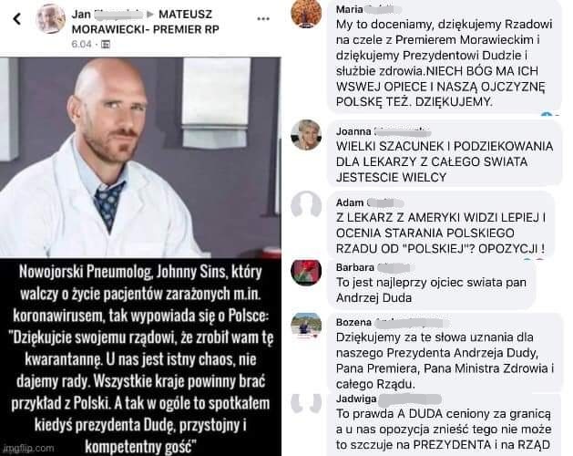Go back using the left arrow
The width and height of the screenshot is (573, 456).
pos(16,19)
